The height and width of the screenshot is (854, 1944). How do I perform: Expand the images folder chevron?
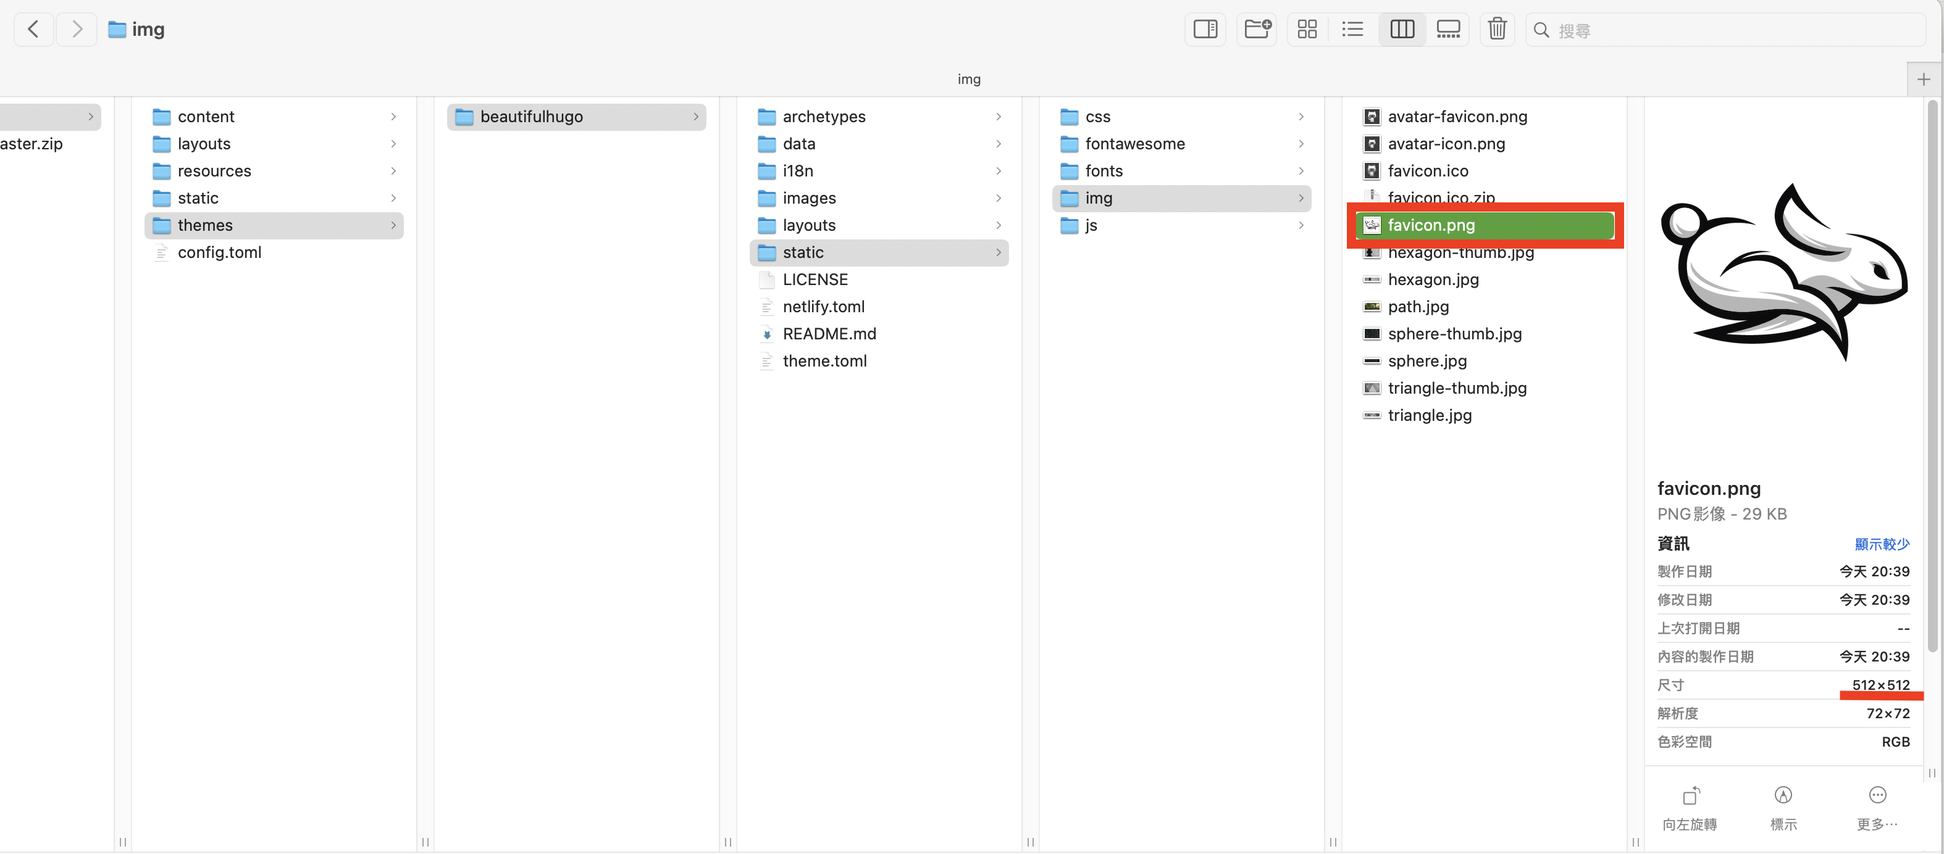click(999, 198)
